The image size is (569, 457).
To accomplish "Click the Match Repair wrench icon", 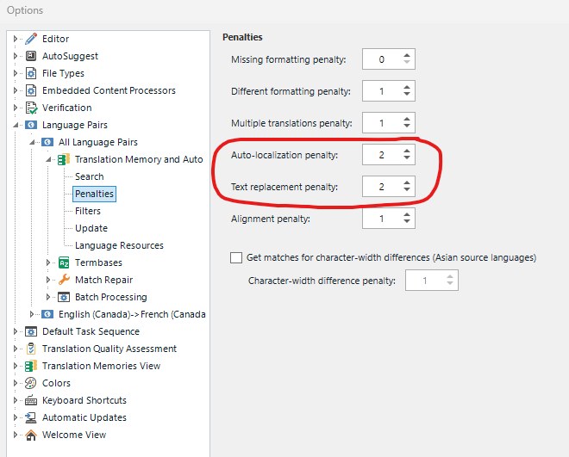I will tap(64, 280).
